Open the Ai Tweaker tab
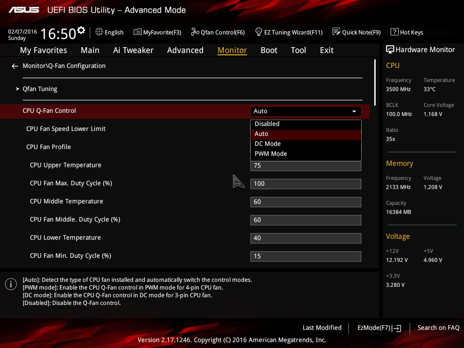The width and height of the screenshot is (464, 348). coord(133,50)
